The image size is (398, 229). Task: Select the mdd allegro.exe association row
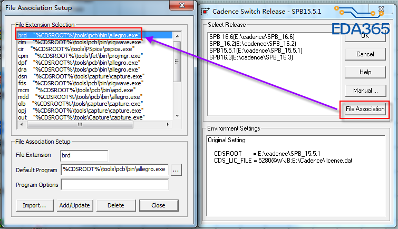[95, 97]
